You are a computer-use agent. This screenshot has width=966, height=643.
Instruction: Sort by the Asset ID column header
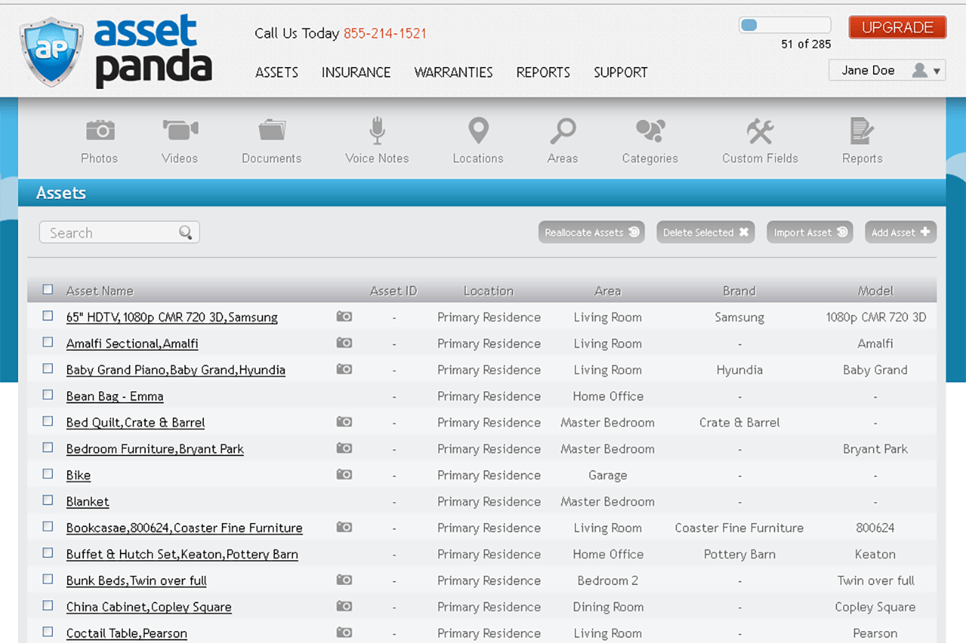pyautogui.click(x=393, y=291)
